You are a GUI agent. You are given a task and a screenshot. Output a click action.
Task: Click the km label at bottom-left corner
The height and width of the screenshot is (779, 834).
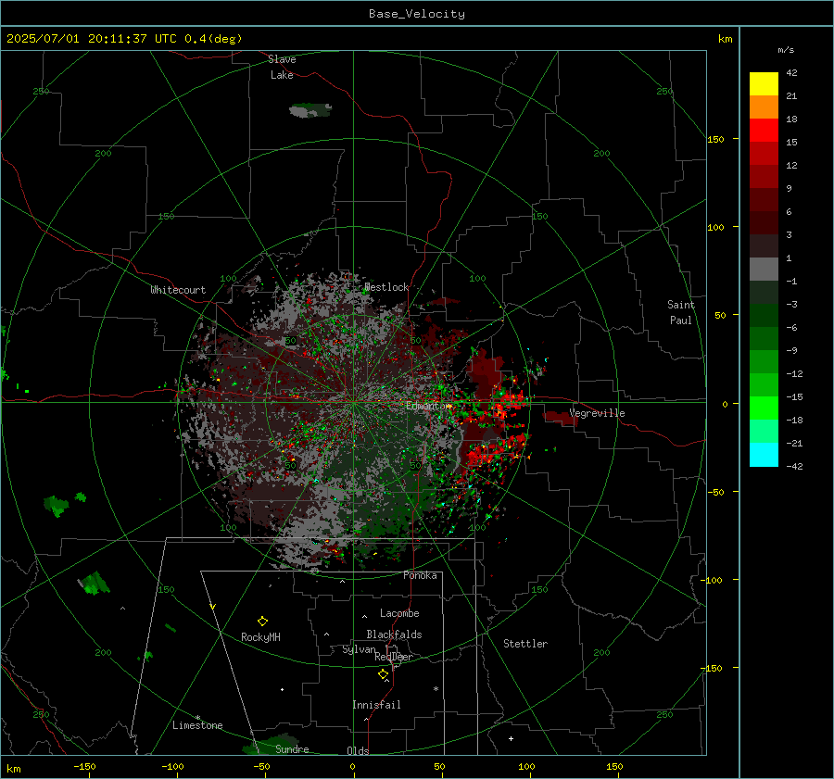13,769
